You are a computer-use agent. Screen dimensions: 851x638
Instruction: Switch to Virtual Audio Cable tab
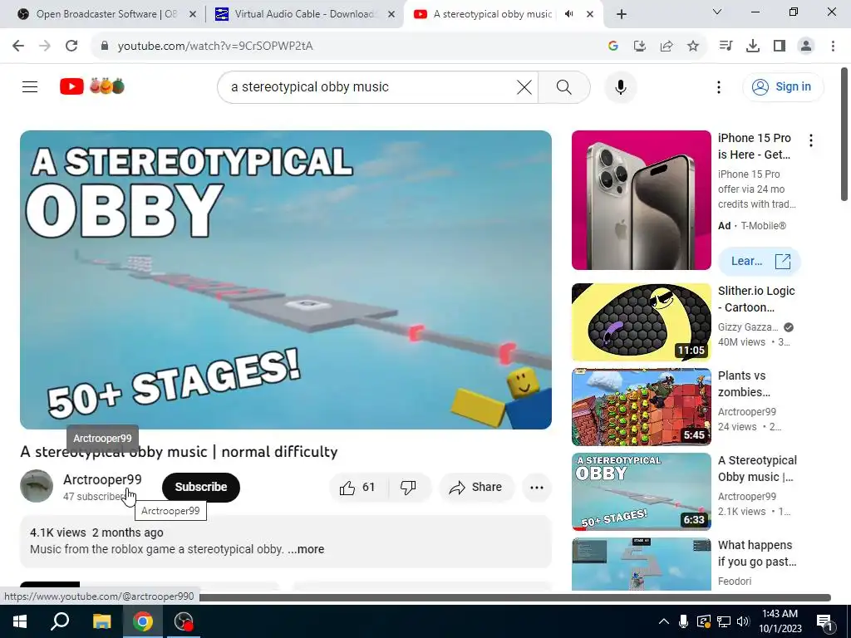pyautogui.click(x=304, y=14)
